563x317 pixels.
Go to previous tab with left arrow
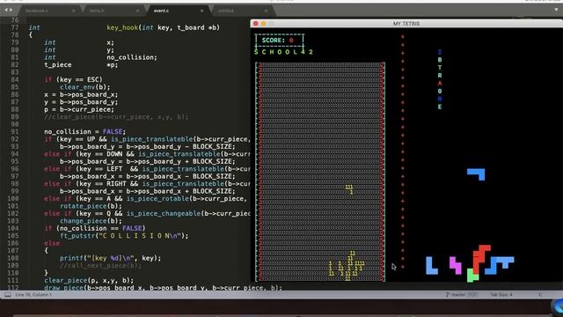[6, 11]
